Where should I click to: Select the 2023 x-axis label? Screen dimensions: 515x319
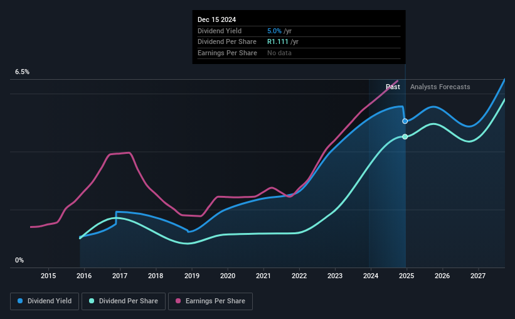[335, 276]
